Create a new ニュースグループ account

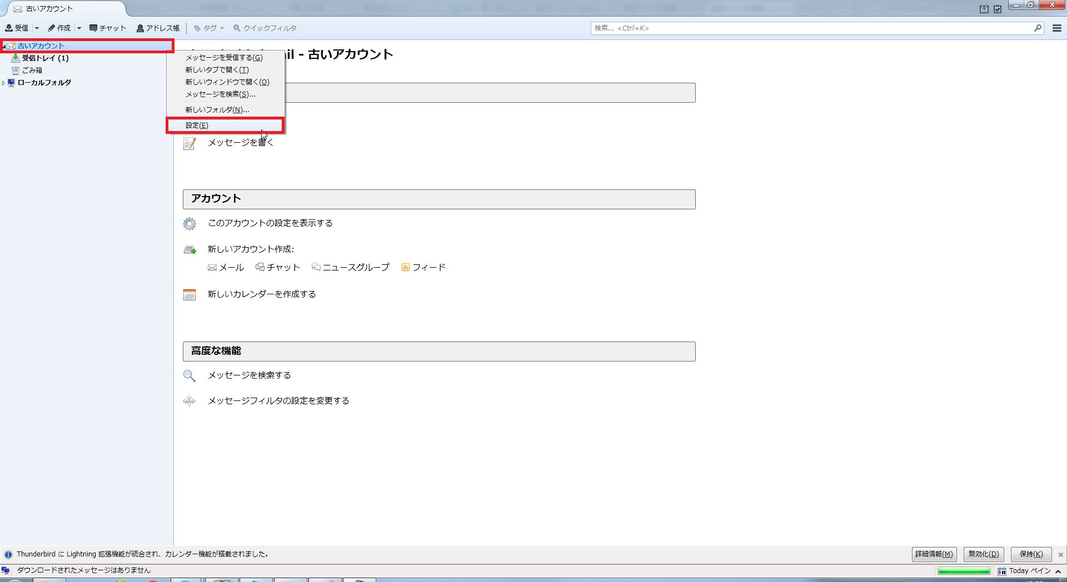[x=351, y=267]
